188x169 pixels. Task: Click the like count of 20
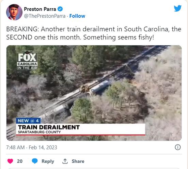[20, 161]
